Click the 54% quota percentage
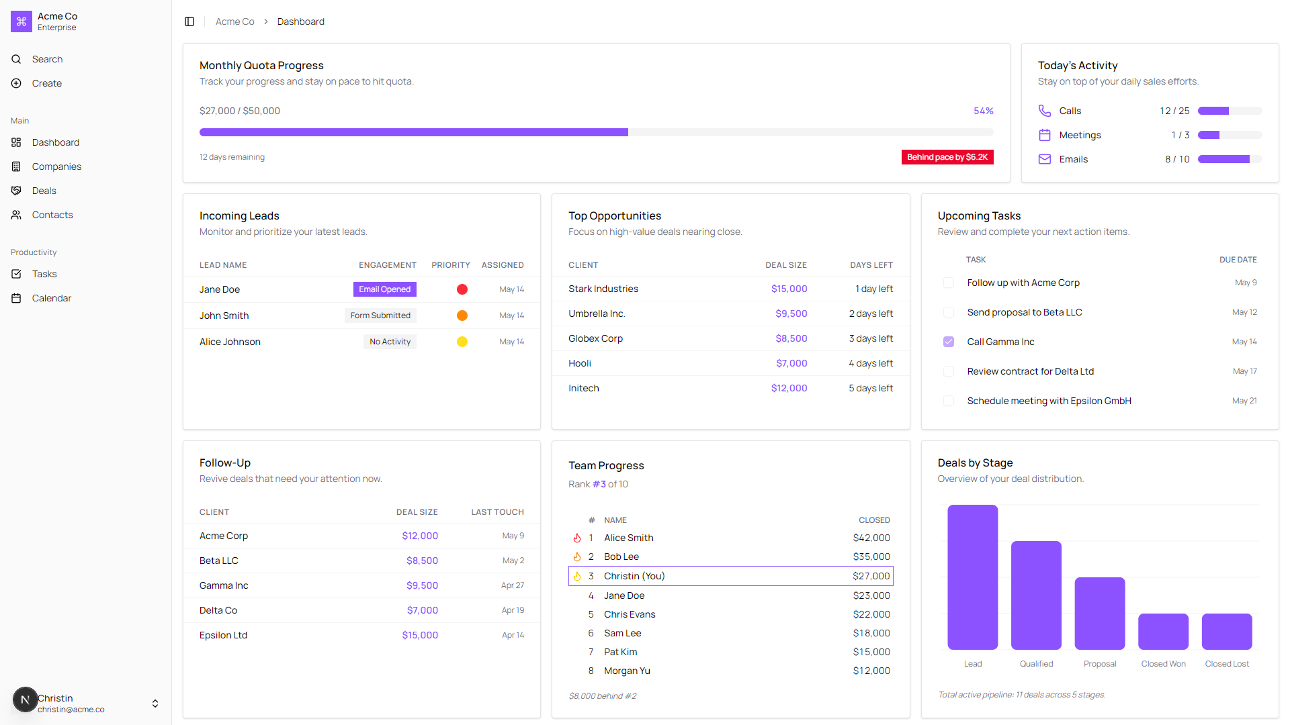 pos(984,111)
